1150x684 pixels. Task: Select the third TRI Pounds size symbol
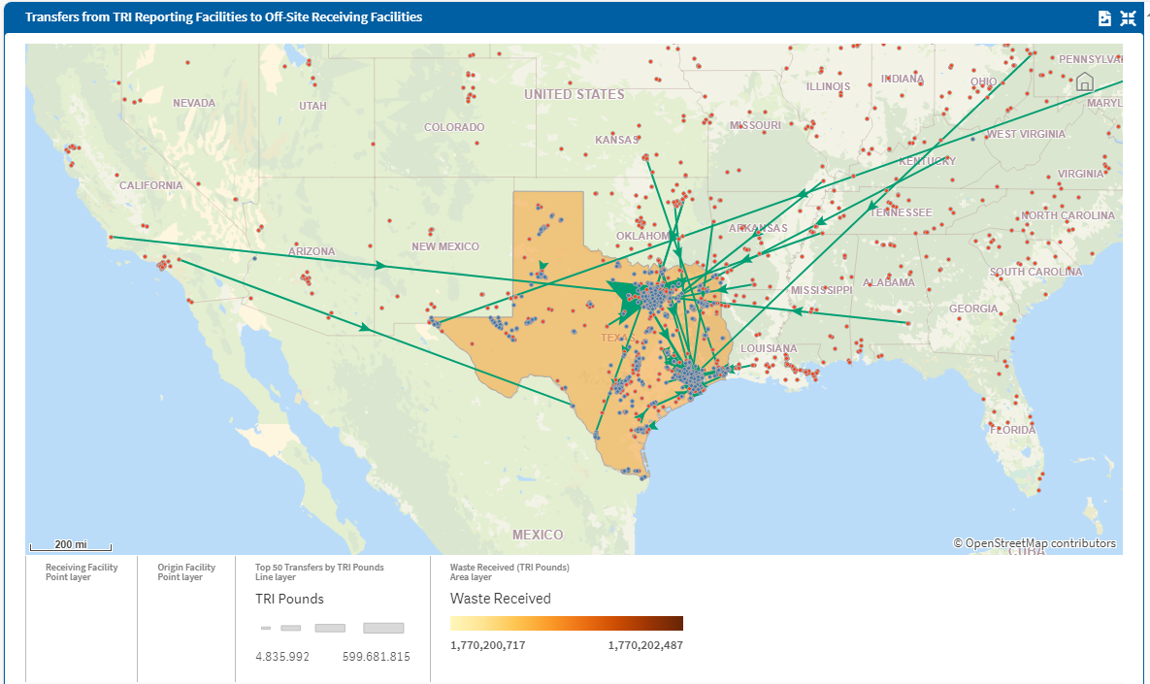[x=329, y=627]
